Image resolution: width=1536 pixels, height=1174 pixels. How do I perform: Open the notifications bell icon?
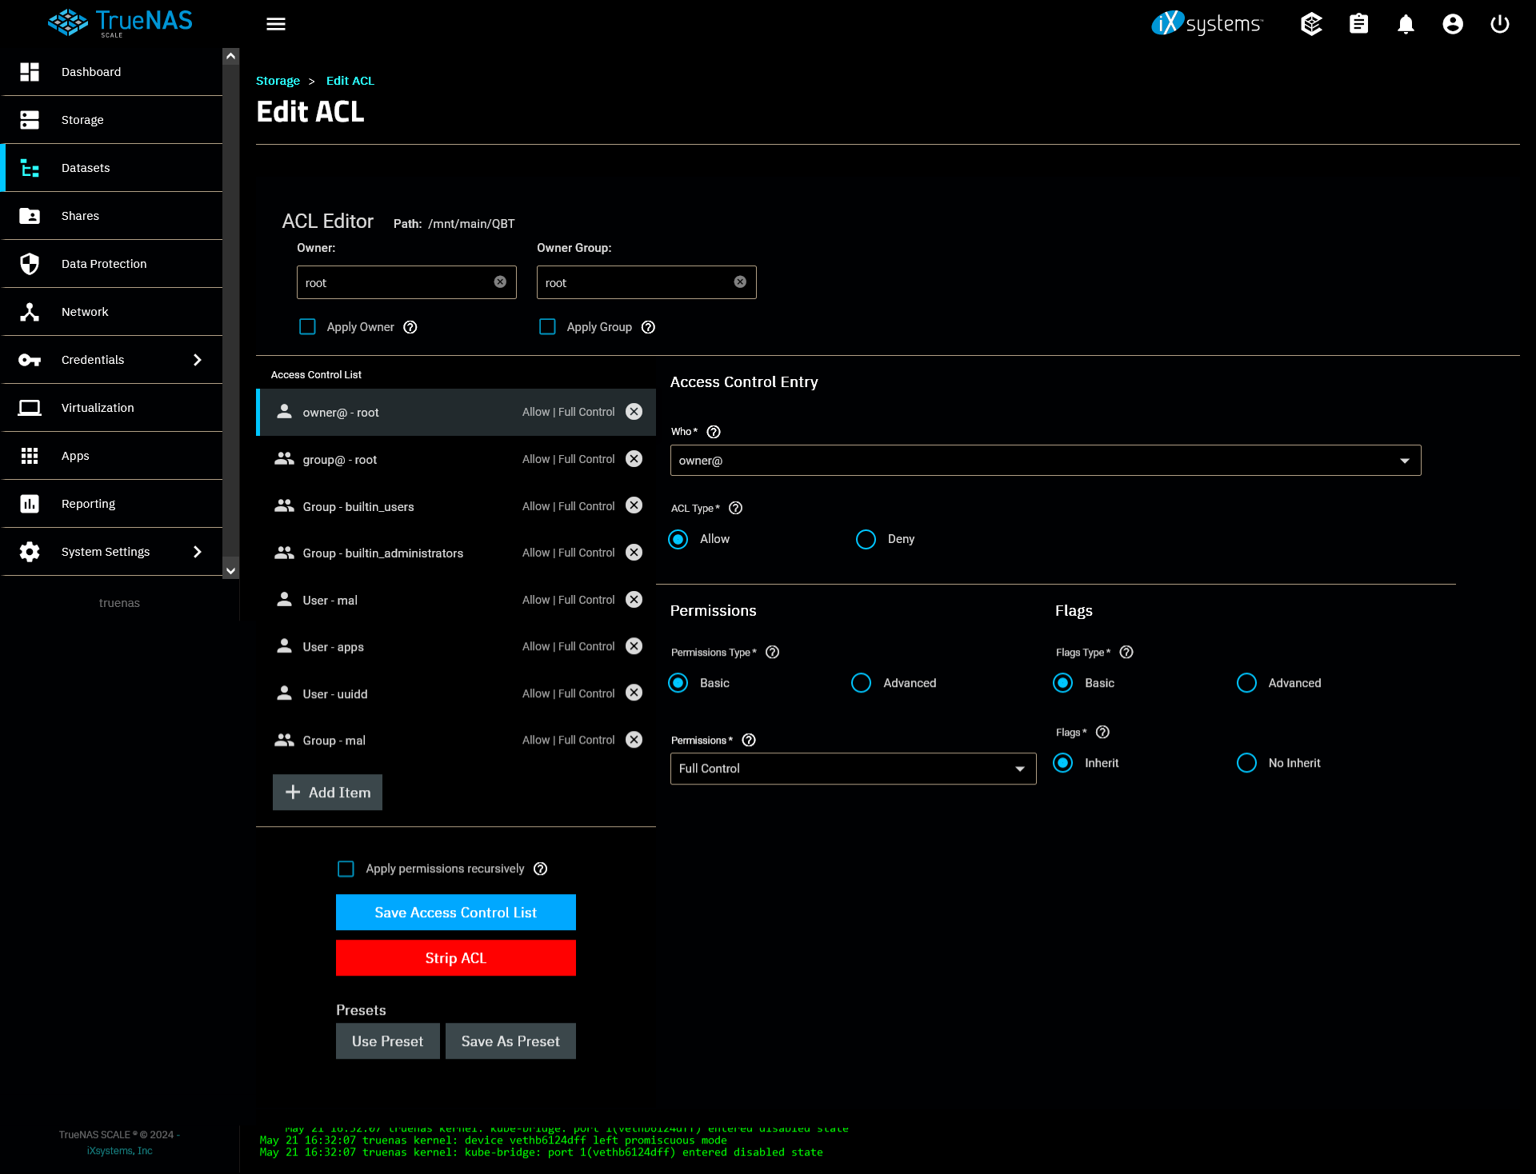(x=1406, y=24)
